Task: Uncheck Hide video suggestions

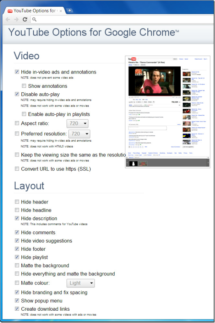Action: pos(17,241)
